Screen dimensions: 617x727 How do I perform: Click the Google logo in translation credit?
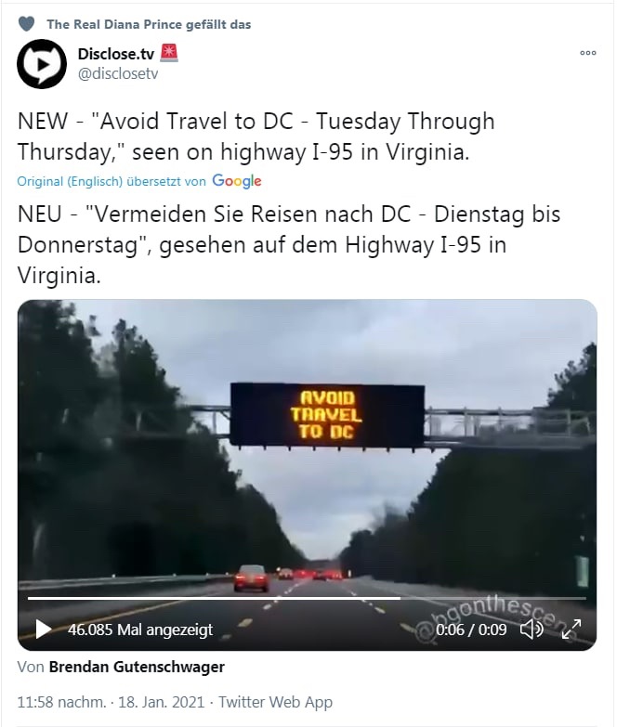click(237, 181)
